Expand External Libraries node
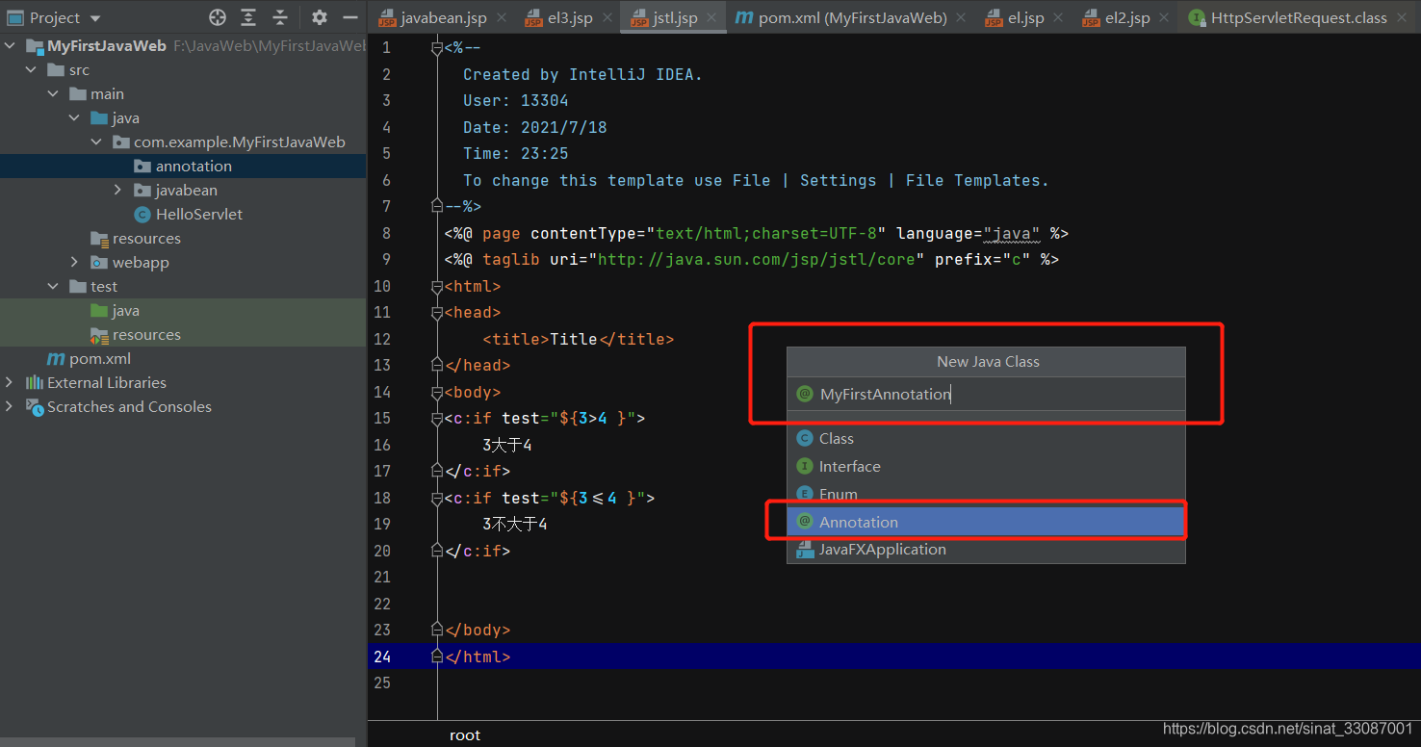Viewport: 1421px width, 747px height. tap(10, 382)
